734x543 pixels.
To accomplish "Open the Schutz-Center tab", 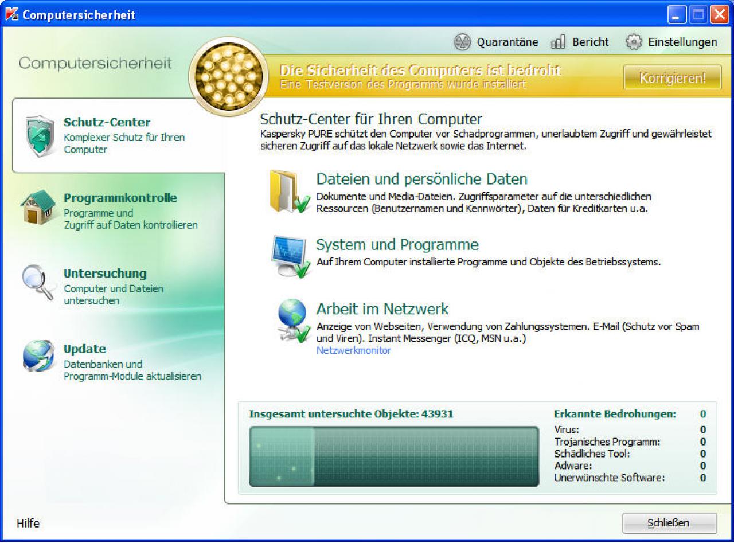I will (118, 135).
